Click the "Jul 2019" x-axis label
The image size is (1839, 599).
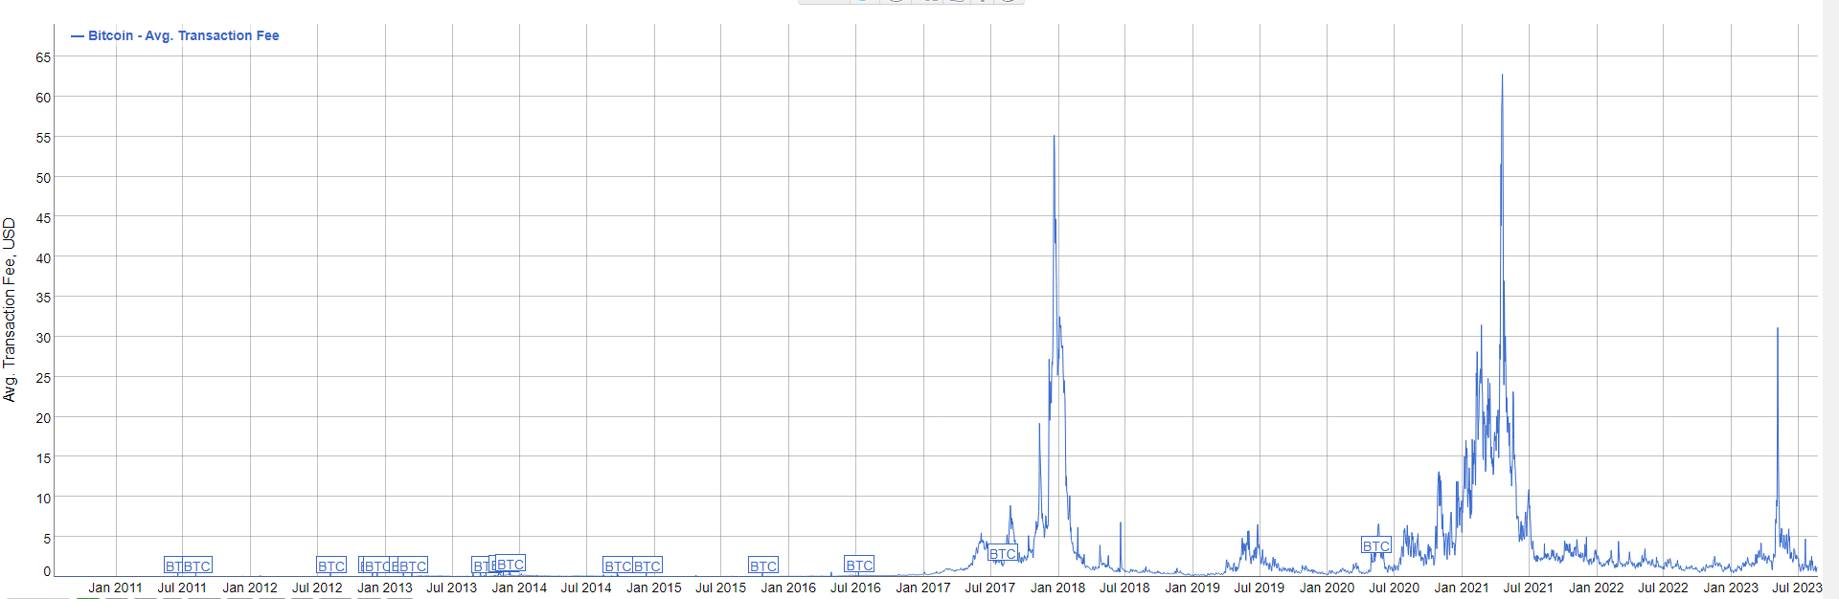point(1260,588)
